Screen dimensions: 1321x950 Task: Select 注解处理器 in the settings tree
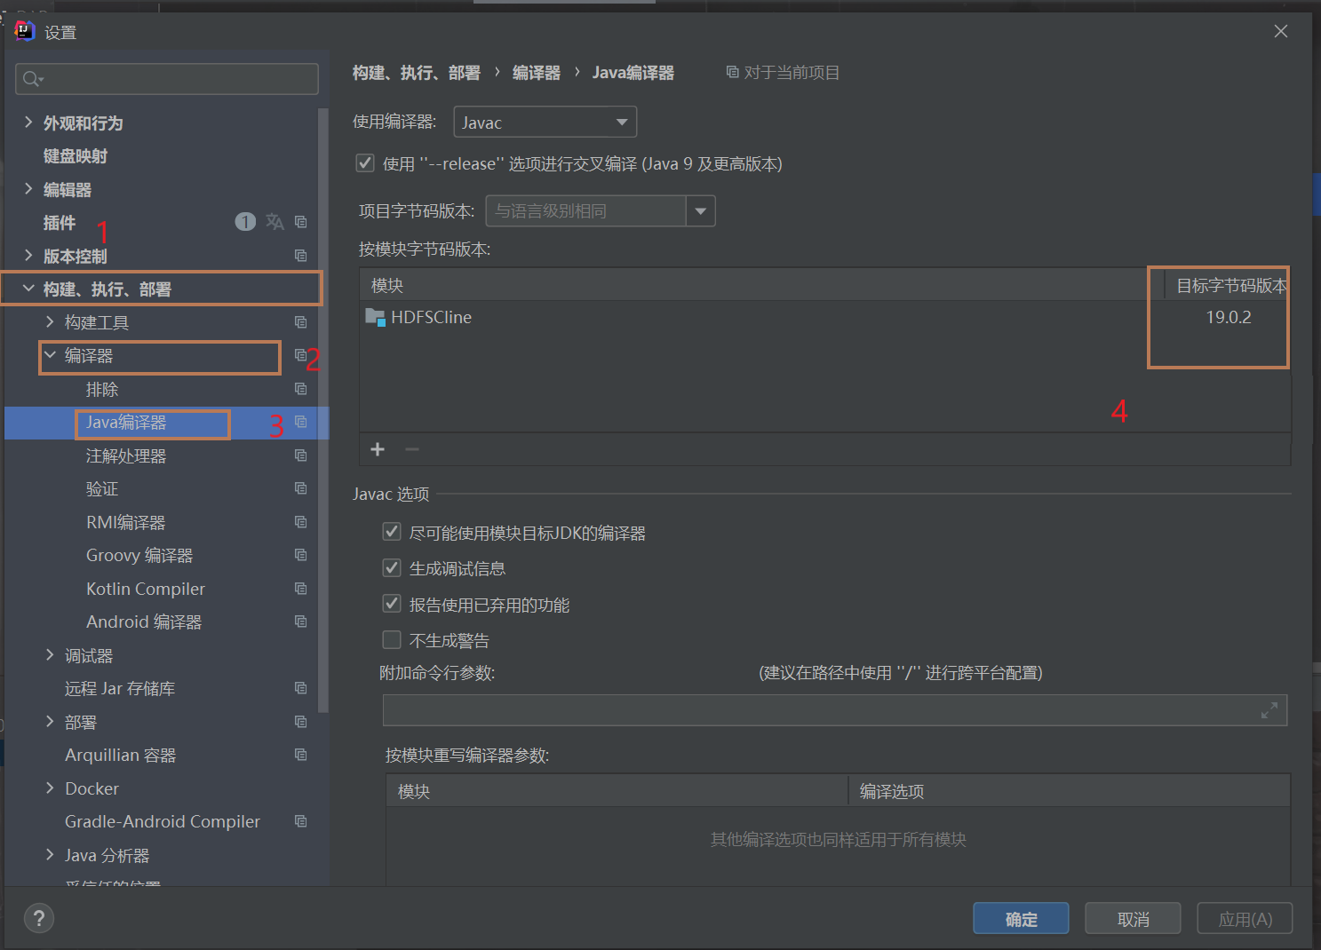pos(126,455)
